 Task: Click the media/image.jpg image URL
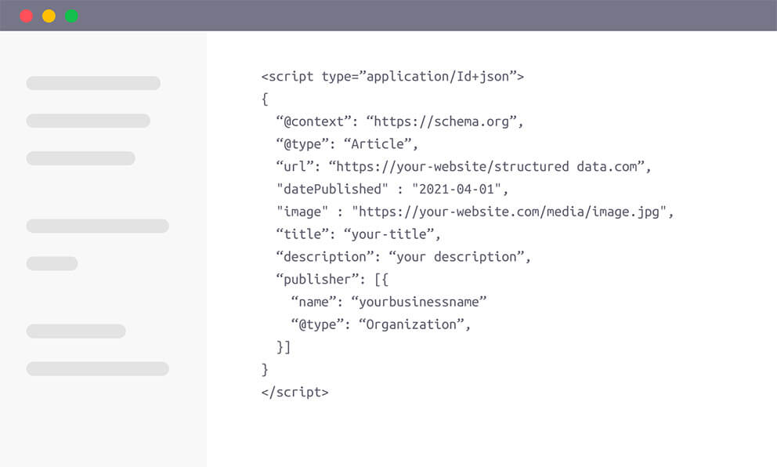pos(509,212)
